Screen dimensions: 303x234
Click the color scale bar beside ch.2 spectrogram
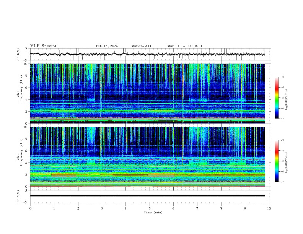tap(277, 161)
